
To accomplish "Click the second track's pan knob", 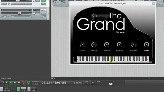I will [x=34, y=13].
